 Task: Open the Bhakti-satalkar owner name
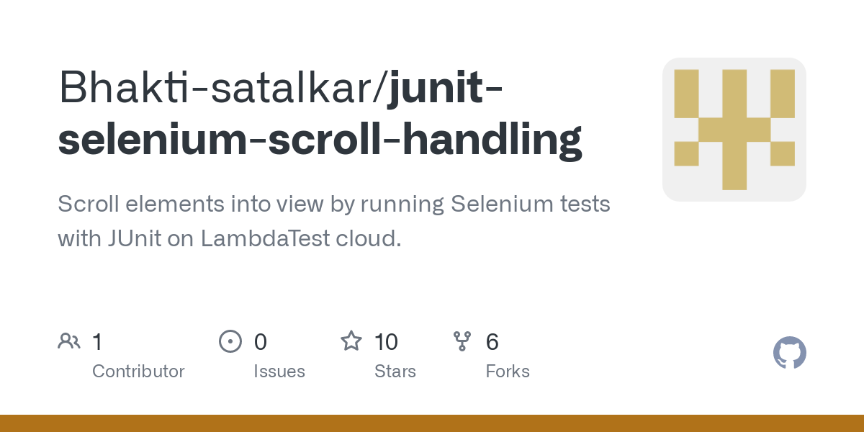(216, 89)
